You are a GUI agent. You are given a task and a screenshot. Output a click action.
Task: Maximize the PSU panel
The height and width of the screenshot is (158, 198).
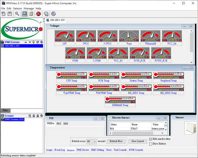coord(103,118)
